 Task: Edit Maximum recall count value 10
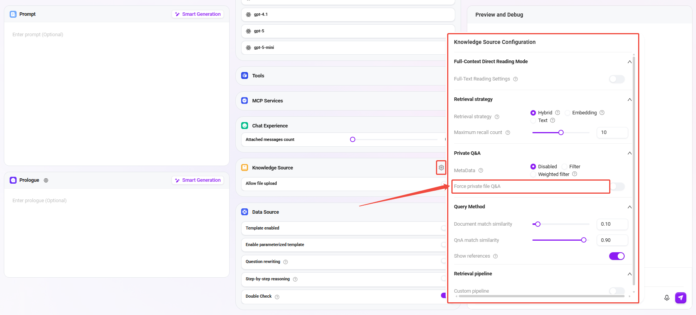(612, 132)
